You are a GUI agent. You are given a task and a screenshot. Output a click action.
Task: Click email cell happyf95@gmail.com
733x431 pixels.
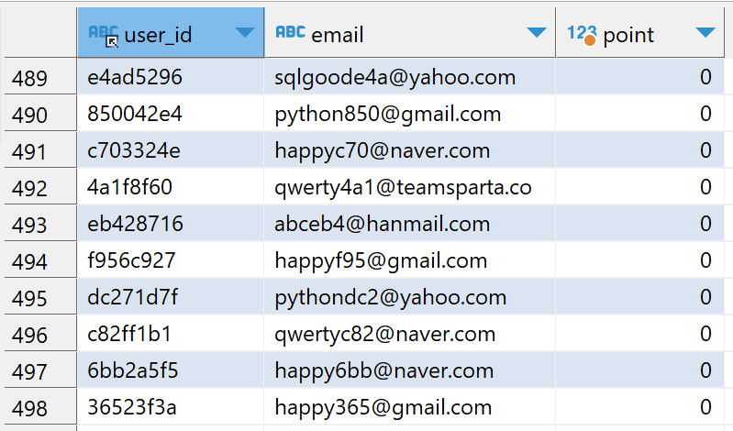click(x=410, y=260)
